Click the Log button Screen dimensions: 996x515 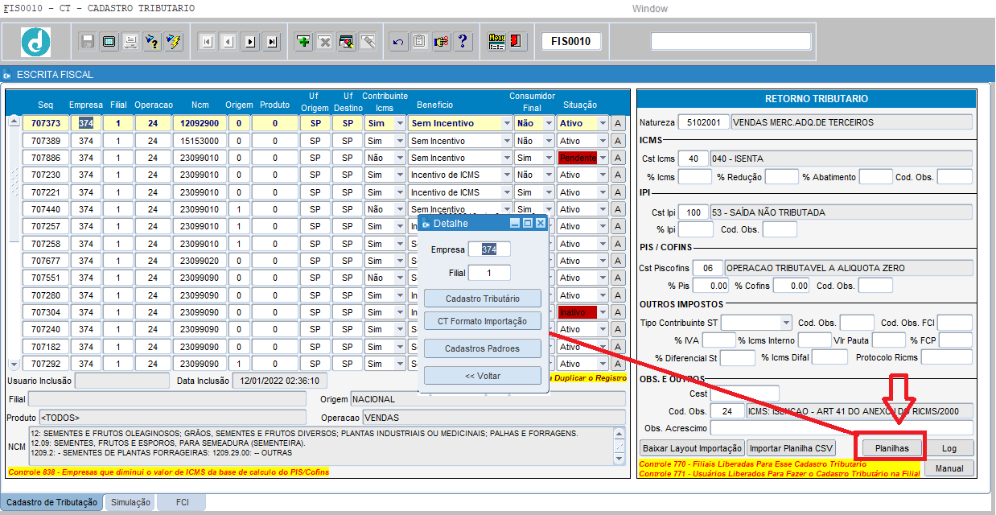tap(949, 448)
